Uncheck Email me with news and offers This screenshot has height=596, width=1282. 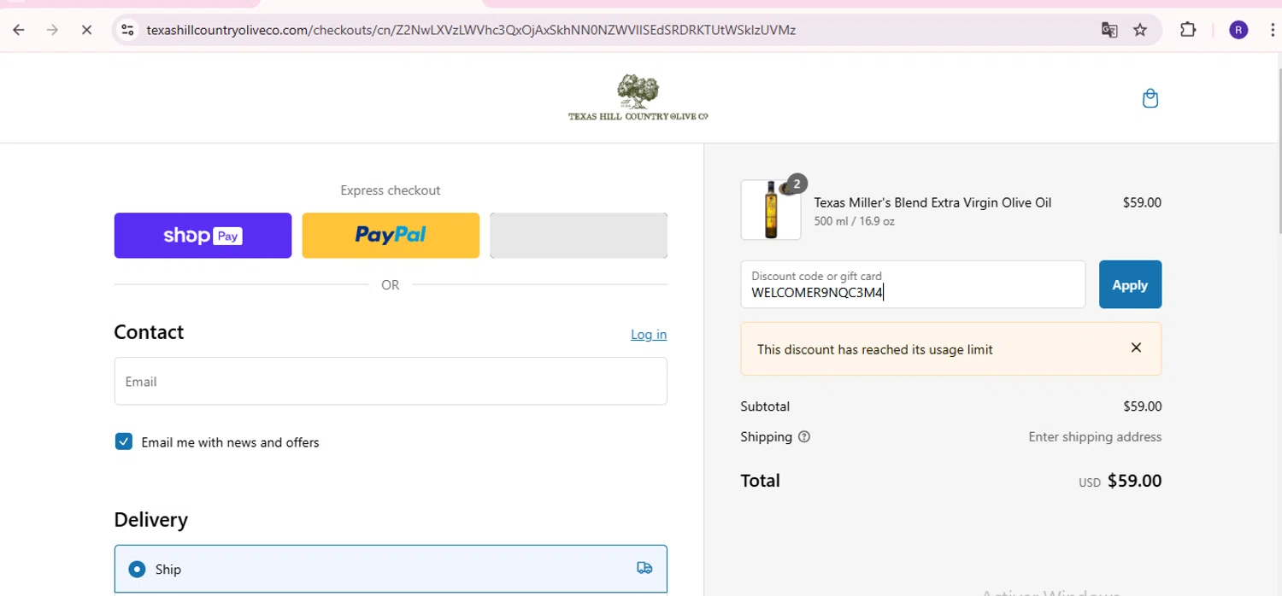(x=124, y=441)
